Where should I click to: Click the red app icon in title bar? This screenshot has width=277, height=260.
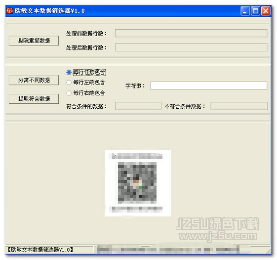point(9,11)
